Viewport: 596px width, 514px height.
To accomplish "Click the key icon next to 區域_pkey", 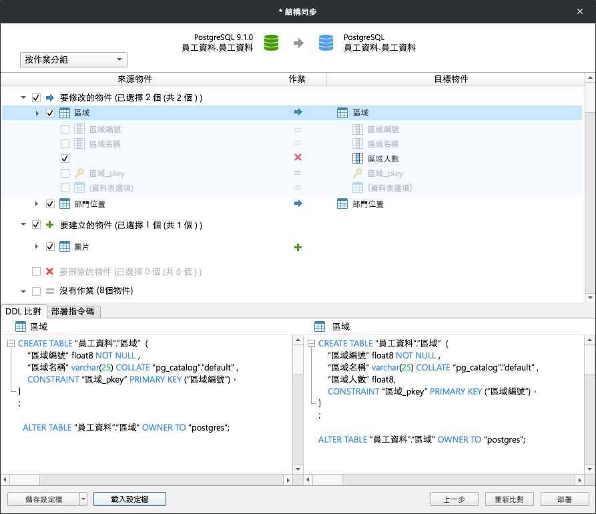I will [79, 173].
